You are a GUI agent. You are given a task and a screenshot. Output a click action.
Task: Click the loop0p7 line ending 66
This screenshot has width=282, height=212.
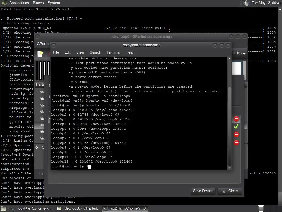pos(81,138)
